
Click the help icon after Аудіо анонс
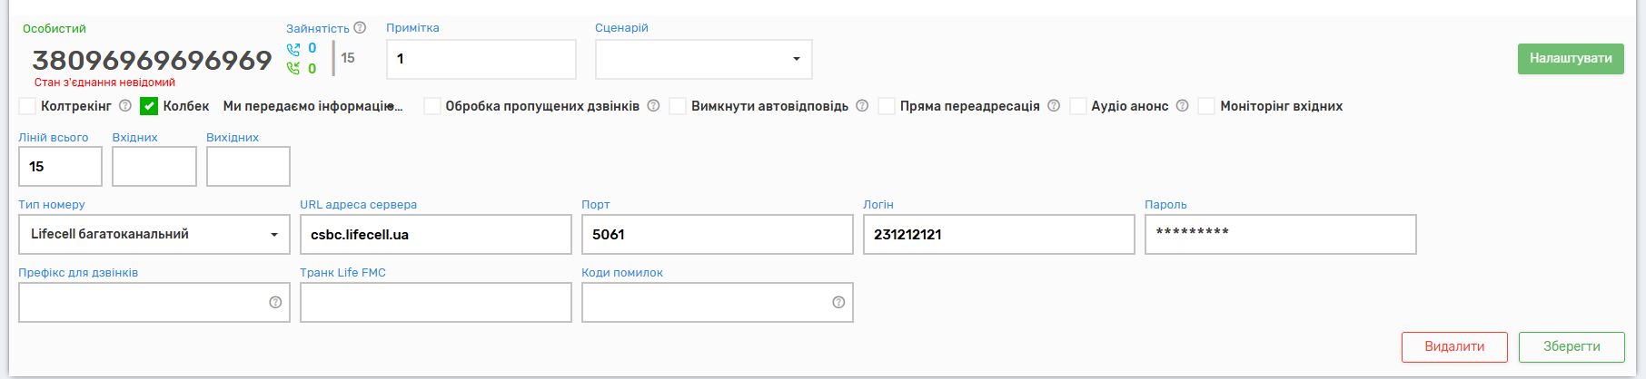click(x=1182, y=106)
